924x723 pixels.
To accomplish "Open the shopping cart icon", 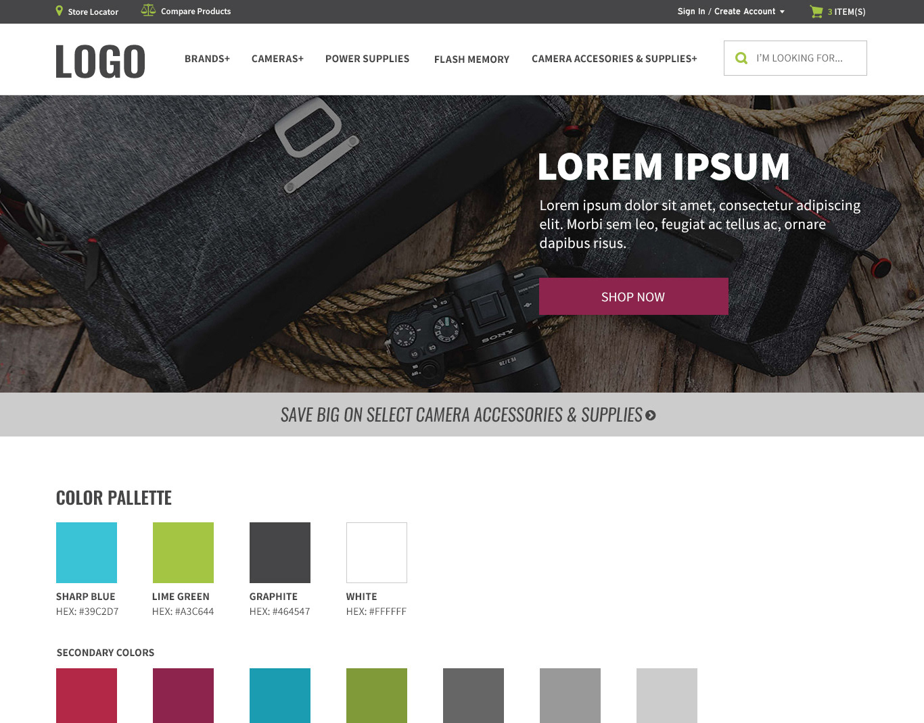I will (x=816, y=11).
